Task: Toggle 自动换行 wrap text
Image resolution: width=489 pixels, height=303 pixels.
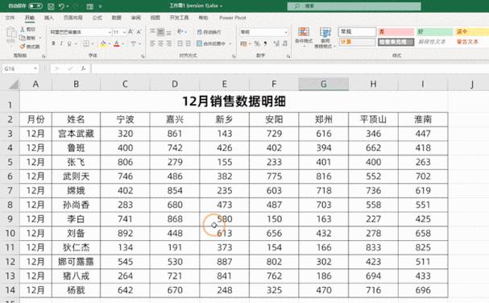Action: (x=209, y=31)
